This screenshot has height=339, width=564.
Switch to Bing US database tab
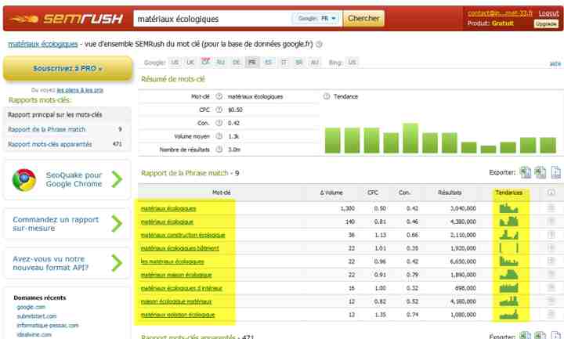[352, 62]
